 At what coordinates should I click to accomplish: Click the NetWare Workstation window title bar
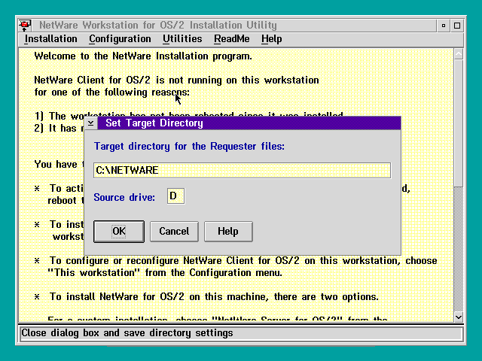tap(234, 25)
